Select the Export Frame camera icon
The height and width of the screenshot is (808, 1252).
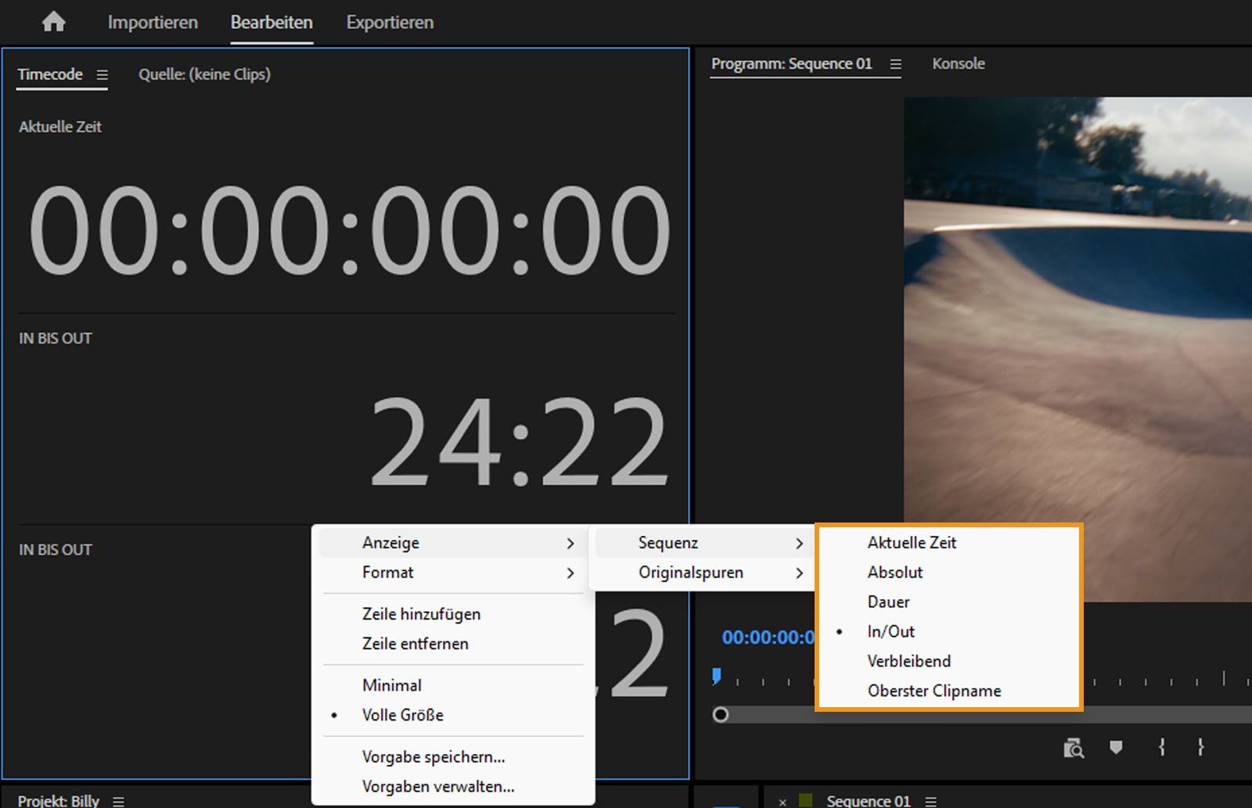[x=1074, y=747]
